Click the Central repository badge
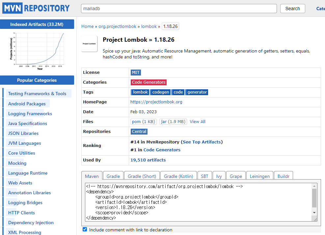The height and width of the screenshot is (235, 325). [x=139, y=132]
